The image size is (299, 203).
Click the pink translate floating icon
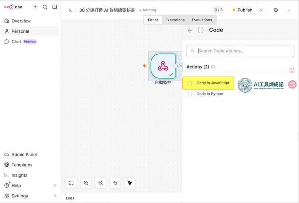292,85
